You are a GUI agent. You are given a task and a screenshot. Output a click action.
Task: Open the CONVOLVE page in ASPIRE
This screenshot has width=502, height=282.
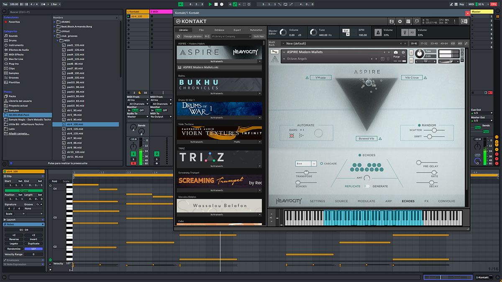446,201
